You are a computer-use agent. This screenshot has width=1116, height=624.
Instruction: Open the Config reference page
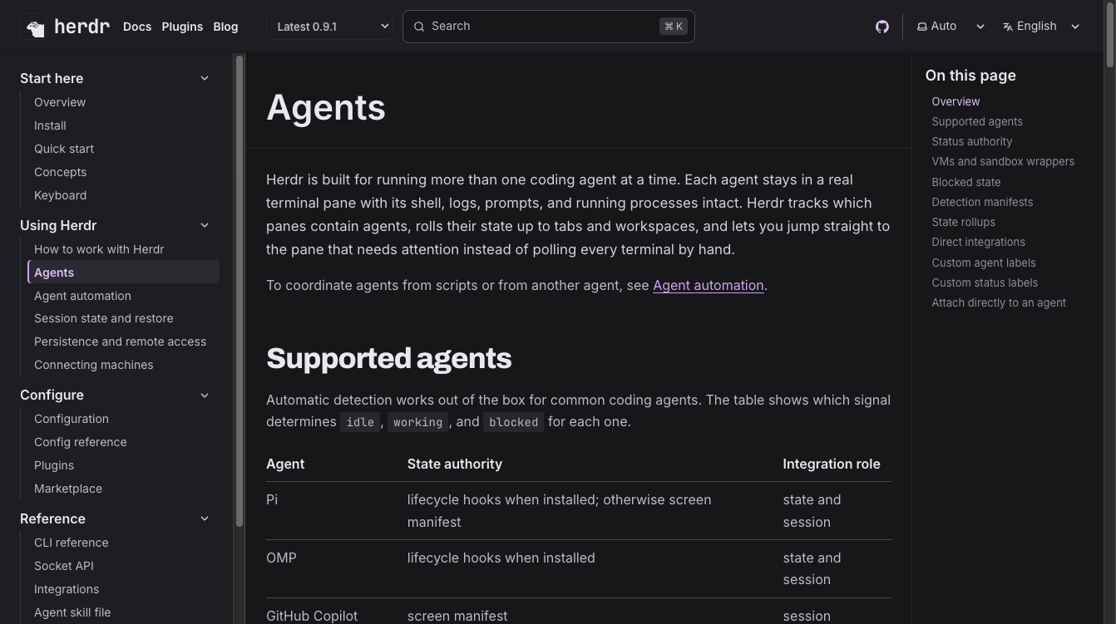pyautogui.click(x=81, y=442)
